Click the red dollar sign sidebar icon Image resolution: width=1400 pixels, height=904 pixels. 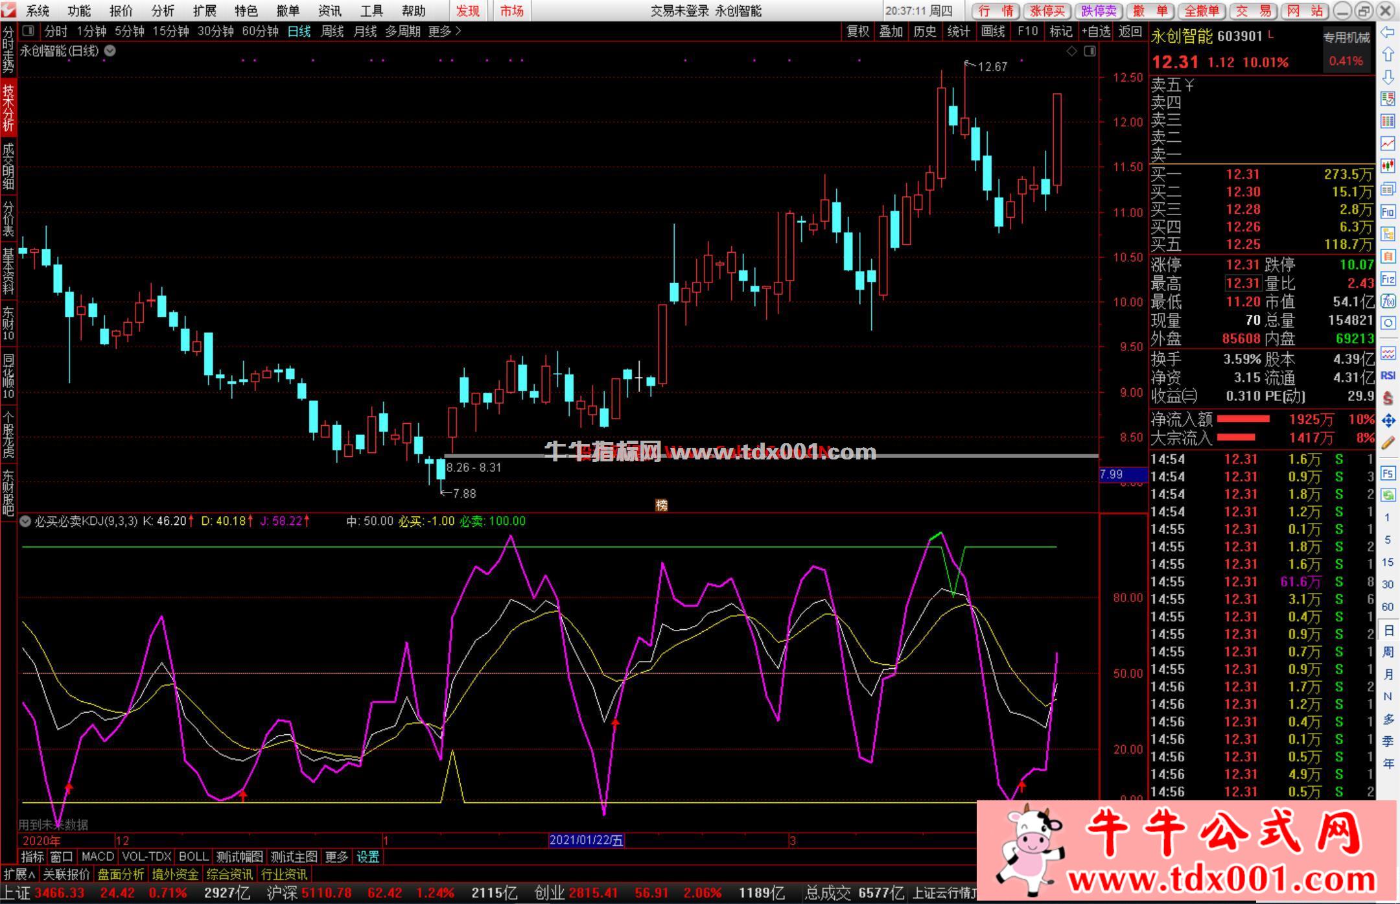(1388, 398)
